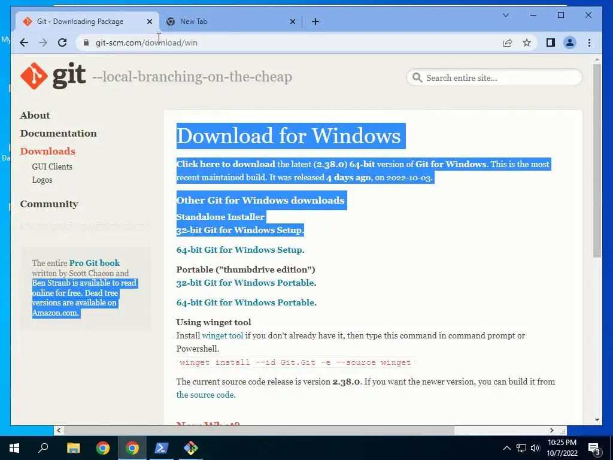Open File Explorer from taskbar
Image resolution: width=613 pixels, height=460 pixels.
(x=73, y=448)
